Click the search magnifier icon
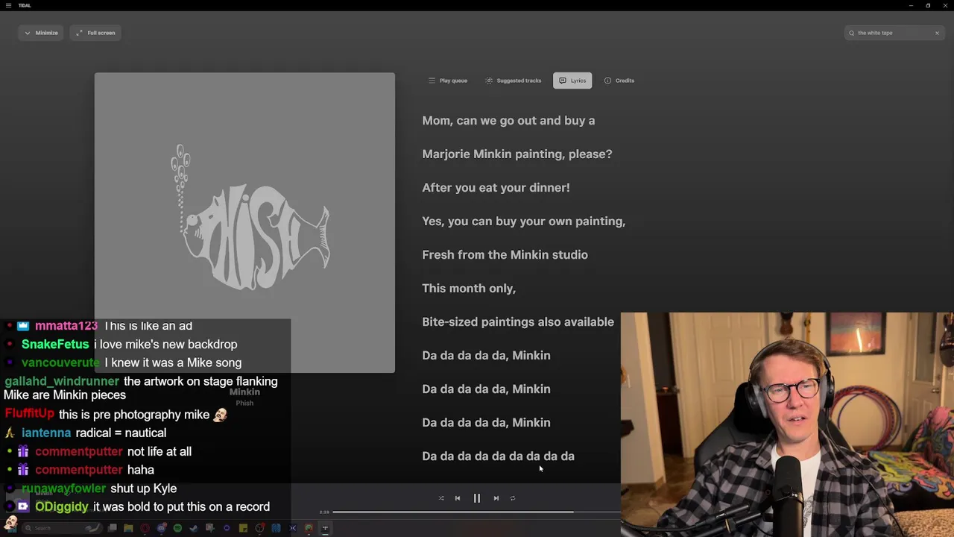Screen dimensions: 954x537 coord(851,33)
